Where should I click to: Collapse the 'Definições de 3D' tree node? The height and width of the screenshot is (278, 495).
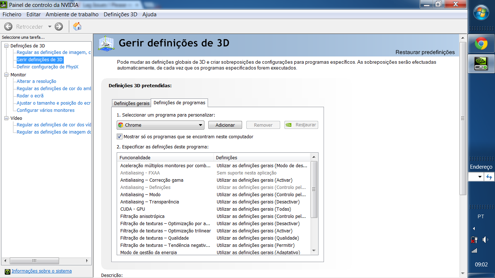click(6, 46)
